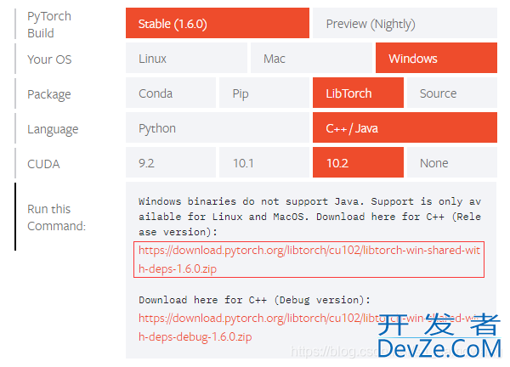Choose Mac as your OS
The width and height of the screenshot is (510, 367).
[x=311, y=59]
